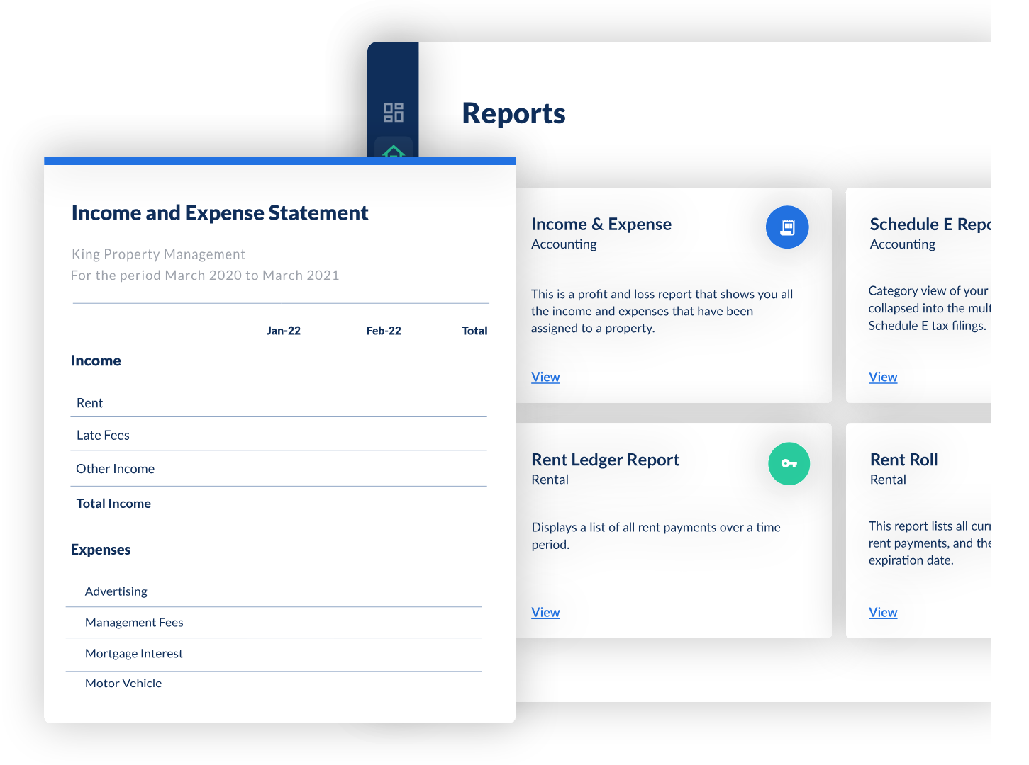Click the green house icon in sidebar

coord(394,150)
